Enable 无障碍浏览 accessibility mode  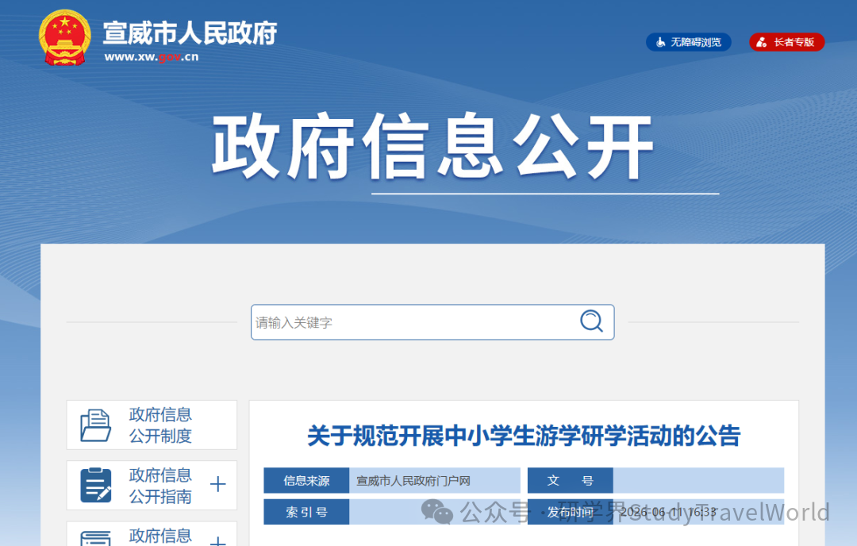pos(689,42)
